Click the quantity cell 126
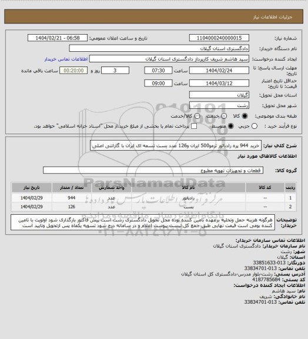Viewport: 308px width, 339px height. tap(72, 207)
